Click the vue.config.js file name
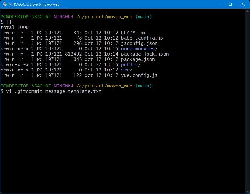This screenshot has height=194, width=250. (x=139, y=75)
